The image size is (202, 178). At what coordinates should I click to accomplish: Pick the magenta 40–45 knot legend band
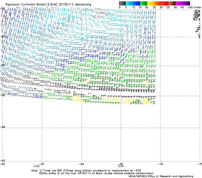pyautogui.click(x=179, y=3)
